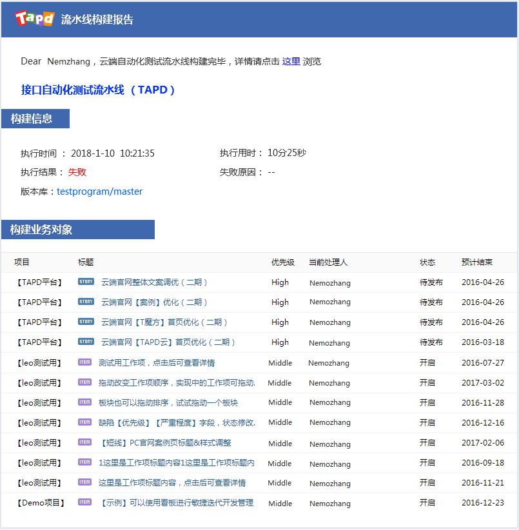Click ITEM icon beside 【短线】PC官网案例页标题
Viewport: 519px width, 530px height.
(84, 442)
